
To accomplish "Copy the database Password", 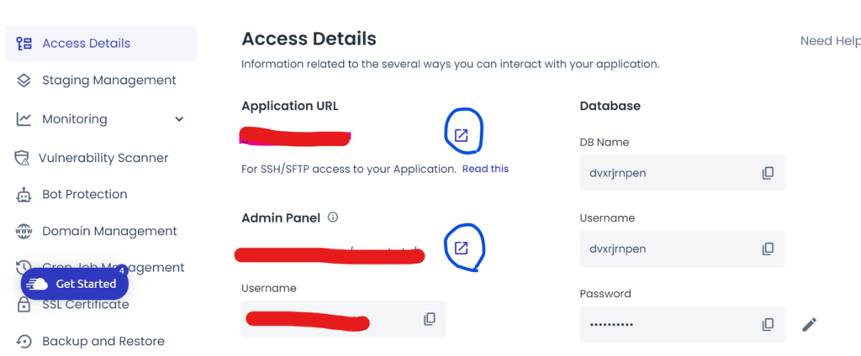I will click(768, 325).
